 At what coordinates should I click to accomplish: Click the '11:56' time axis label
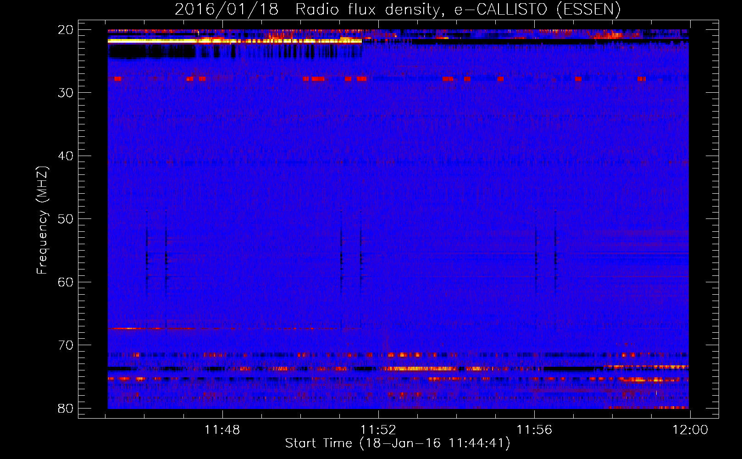534,430
